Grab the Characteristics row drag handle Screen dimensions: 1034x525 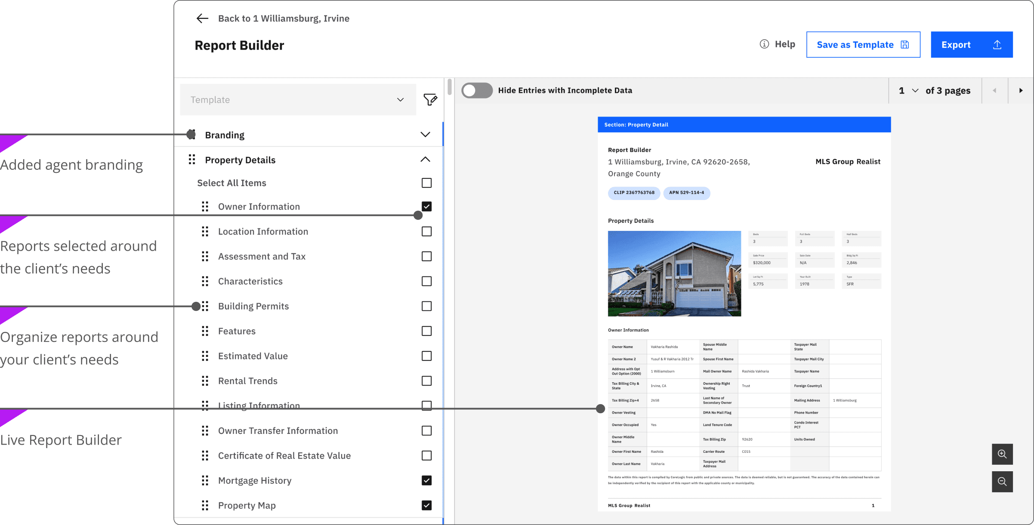pyautogui.click(x=205, y=281)
